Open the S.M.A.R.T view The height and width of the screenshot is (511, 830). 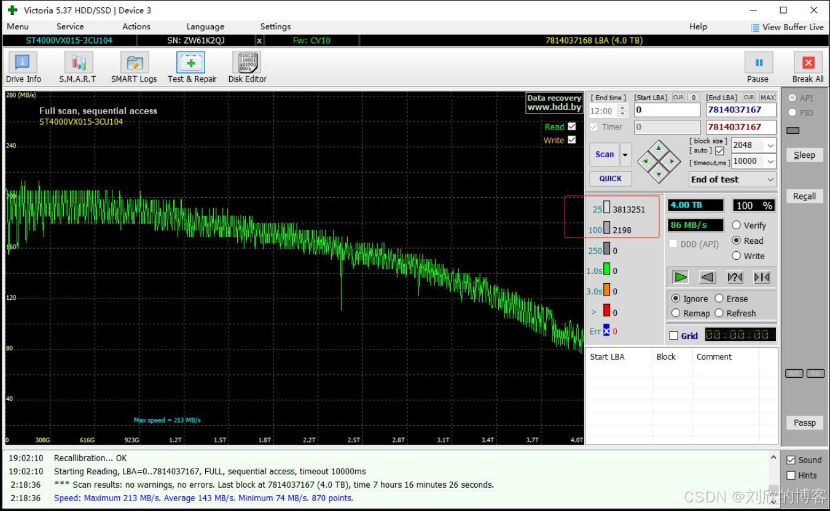[x=78, y=68]
